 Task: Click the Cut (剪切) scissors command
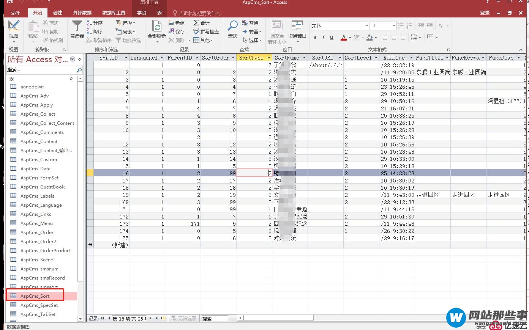[51, 23]
